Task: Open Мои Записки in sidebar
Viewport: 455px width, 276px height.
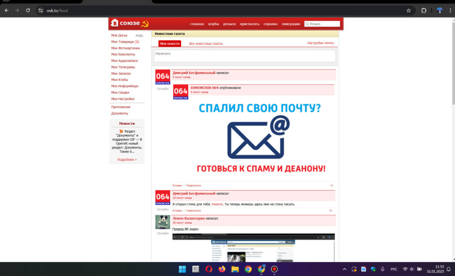Action: click(x=121, y=74)
